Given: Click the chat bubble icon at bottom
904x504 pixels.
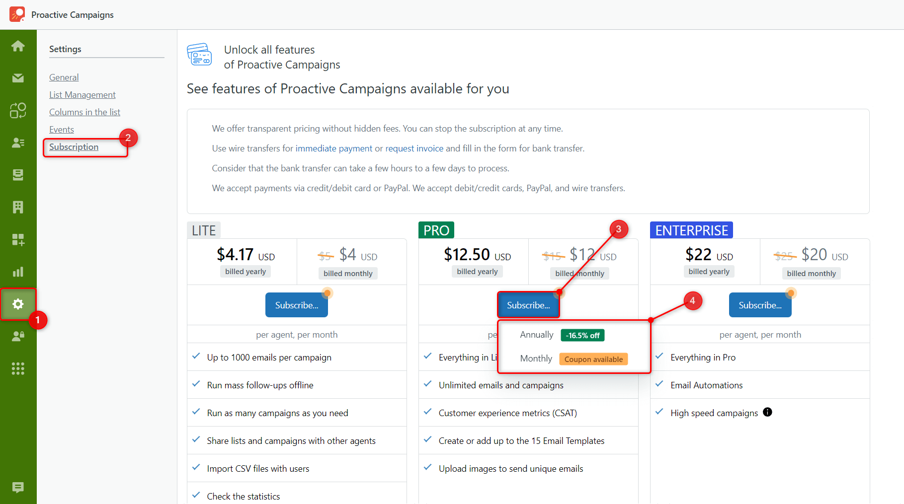Looking at the screenshot, I should point(18,487).
